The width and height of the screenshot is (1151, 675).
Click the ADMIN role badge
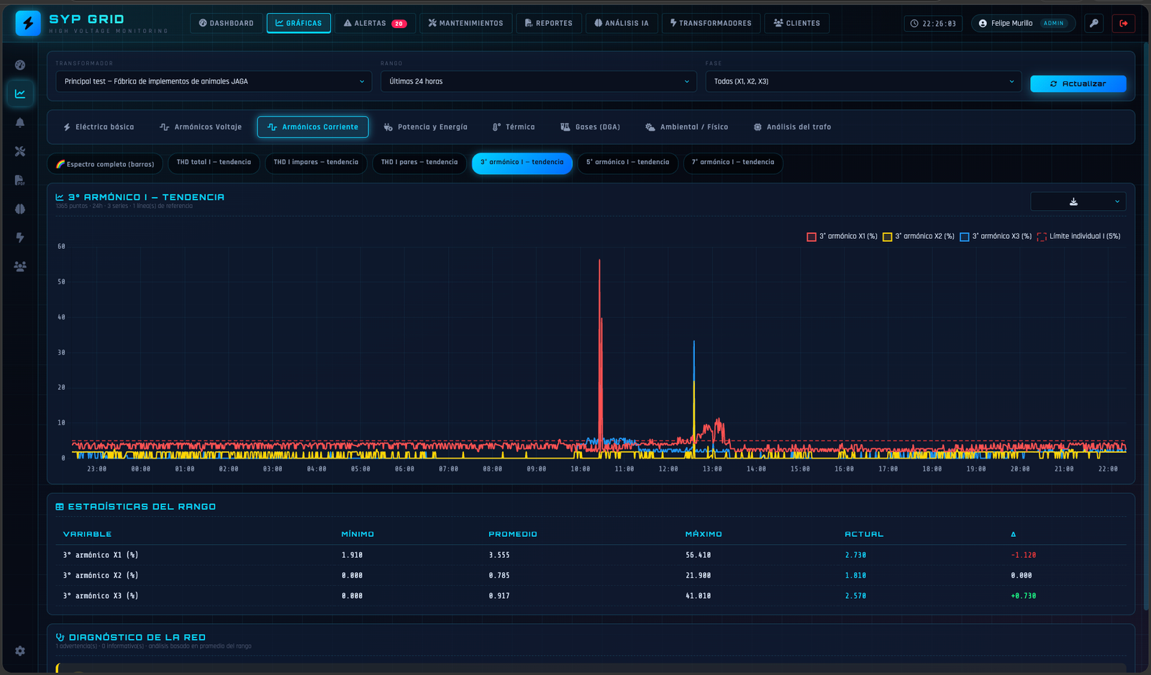(1053, 23)
